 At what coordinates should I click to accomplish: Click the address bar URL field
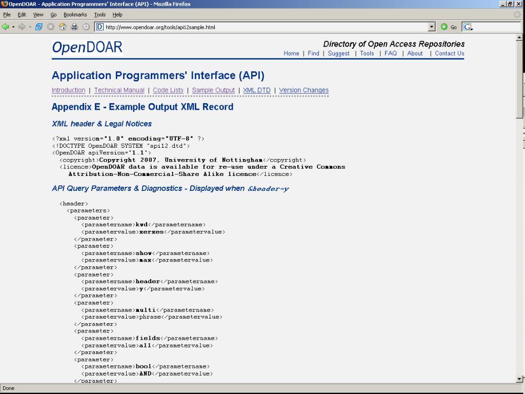(266, 27)
